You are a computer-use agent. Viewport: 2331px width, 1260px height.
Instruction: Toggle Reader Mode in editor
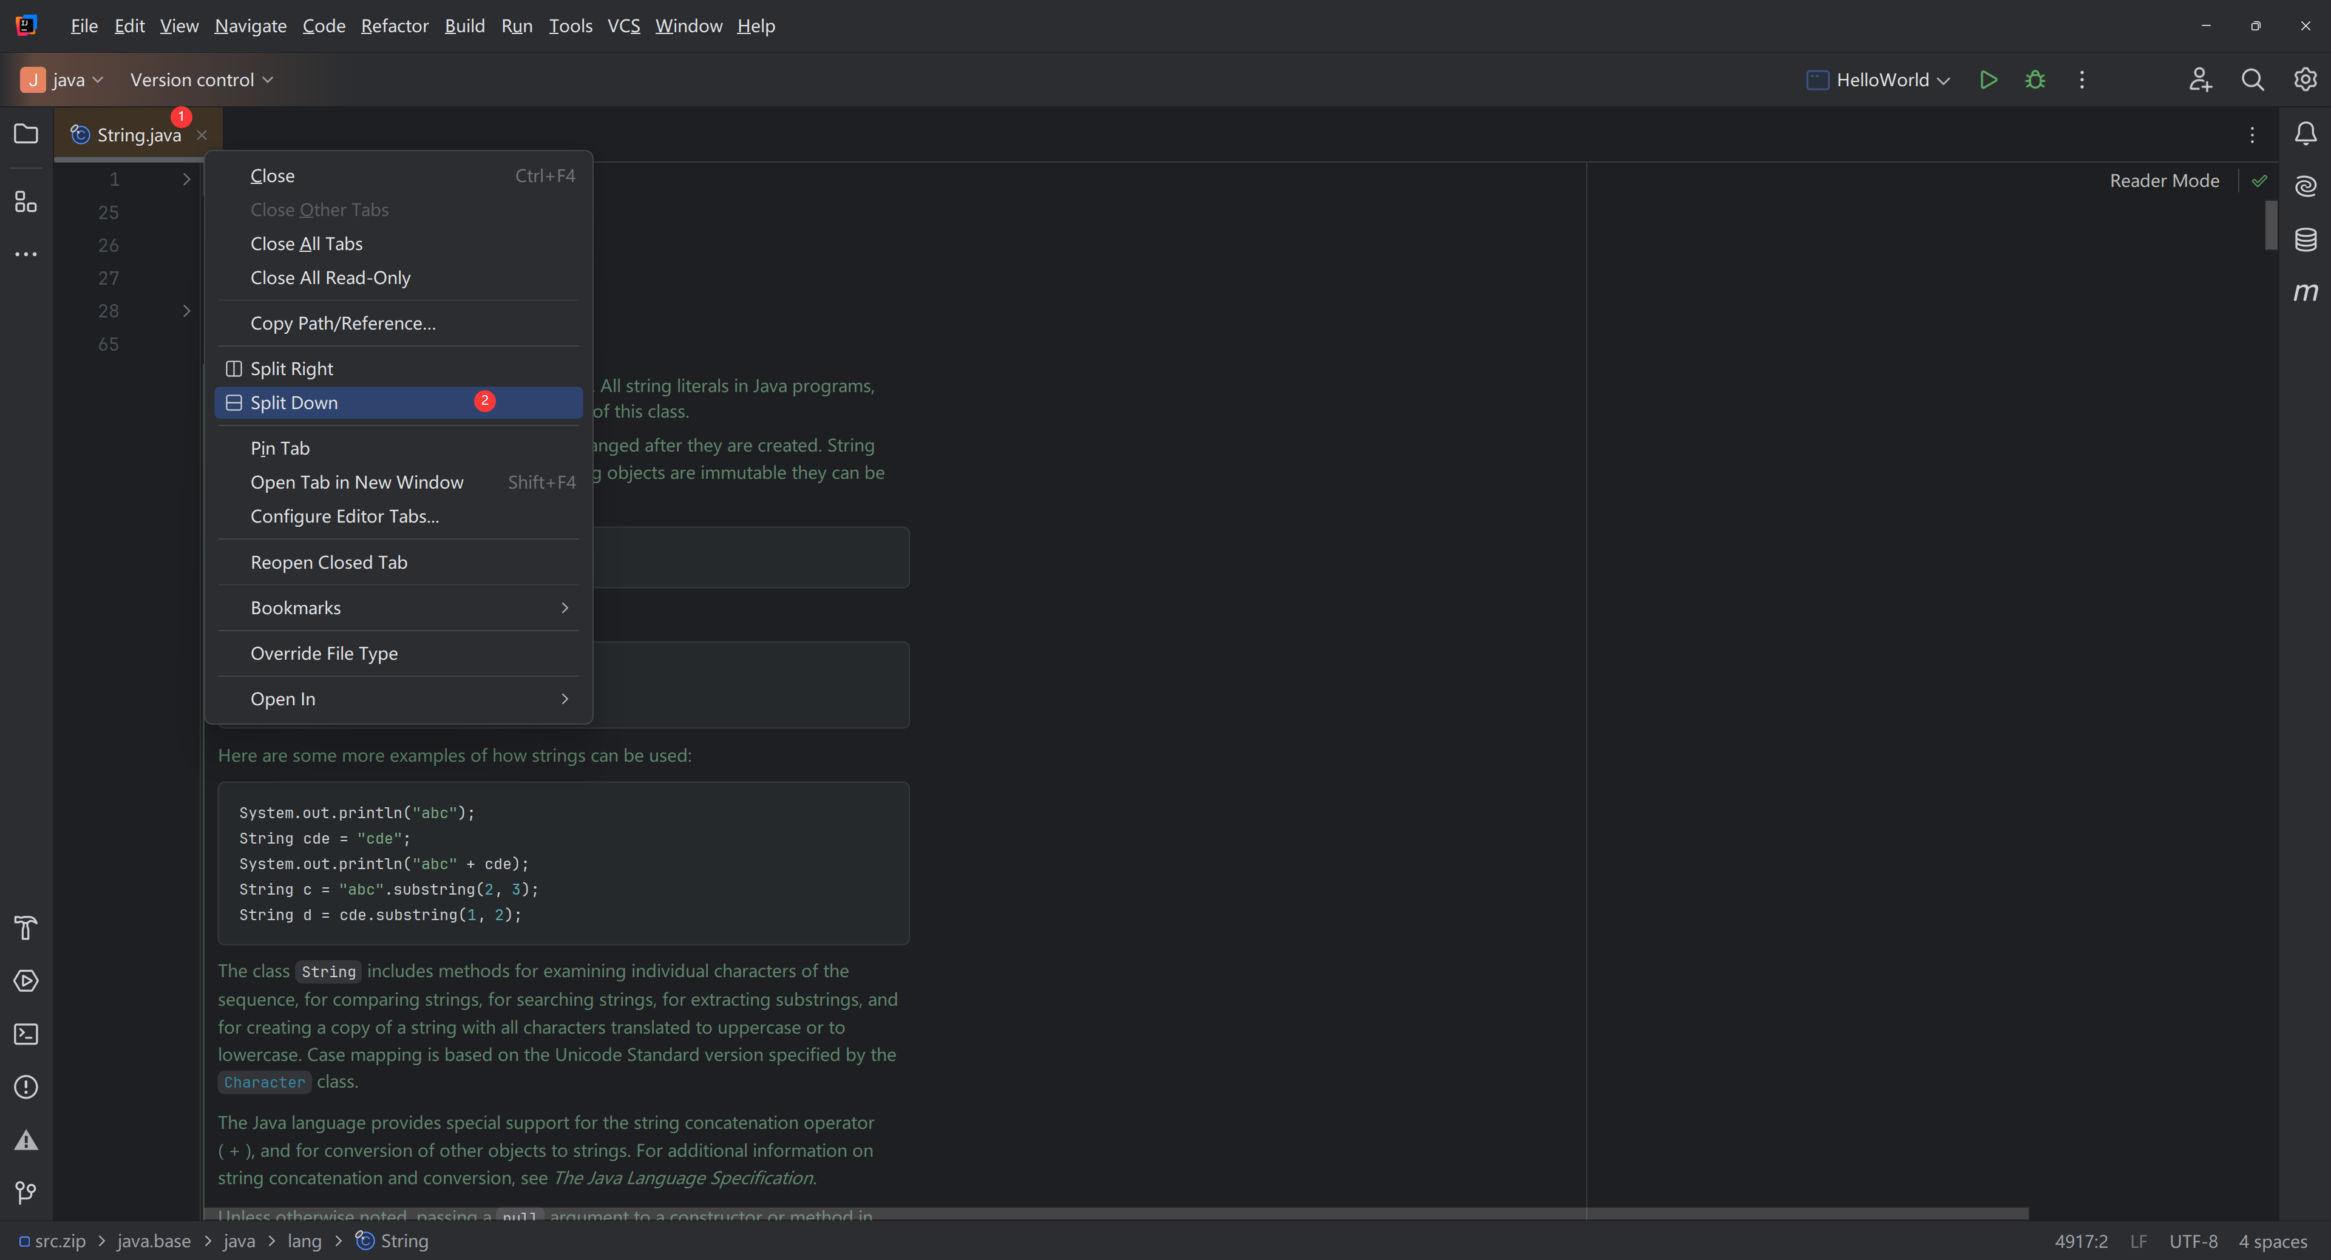[2163, 181]
